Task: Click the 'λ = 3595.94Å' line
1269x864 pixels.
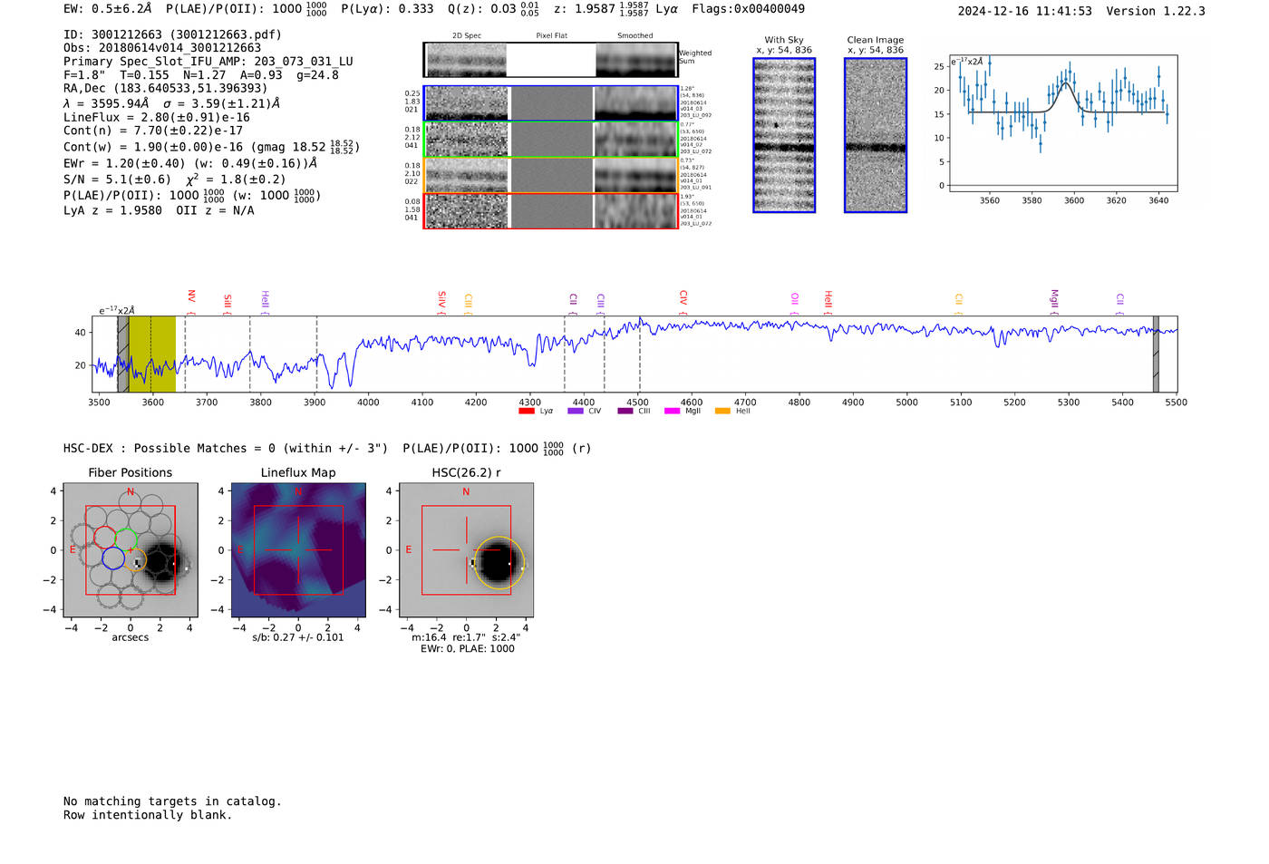Action: (x=171, y=103)
